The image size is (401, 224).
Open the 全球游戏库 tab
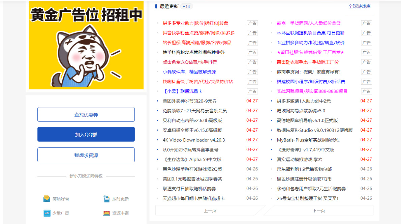pyautogui.click(x=359, y=6)
